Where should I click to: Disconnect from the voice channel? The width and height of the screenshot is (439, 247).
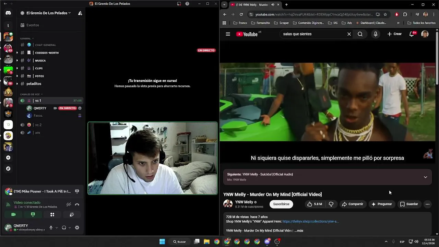pyautogui.click(x=77, y=204)
